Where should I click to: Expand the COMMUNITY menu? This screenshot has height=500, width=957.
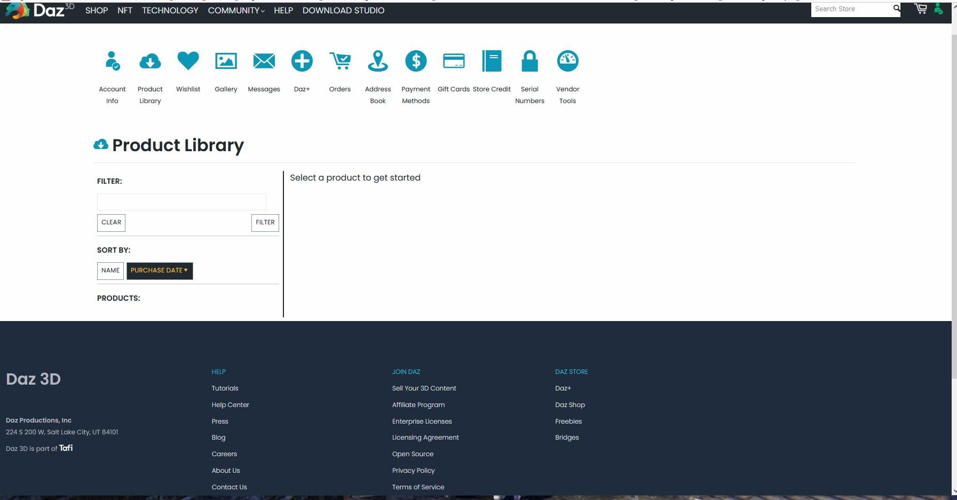[235, 10]
